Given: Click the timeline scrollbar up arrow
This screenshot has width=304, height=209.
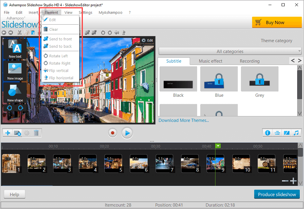Looking at the screenshot, I should [300, 145].
